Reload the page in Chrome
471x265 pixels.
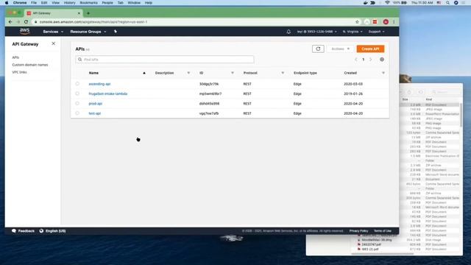point(26,22)
